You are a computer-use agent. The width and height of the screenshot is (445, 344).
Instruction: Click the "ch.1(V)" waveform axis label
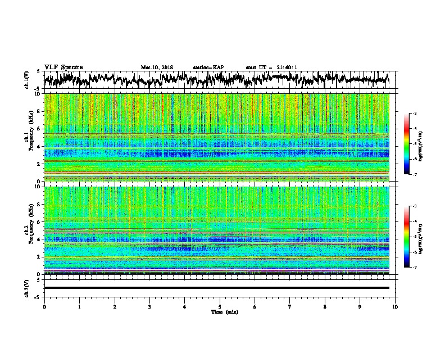tap(26, 80)
